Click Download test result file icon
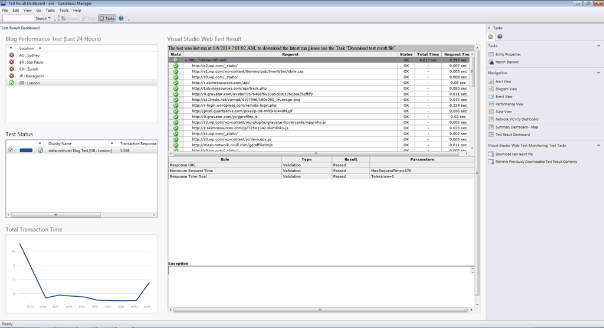The width and height of the screenshot is (604, 328). point(491,154)
